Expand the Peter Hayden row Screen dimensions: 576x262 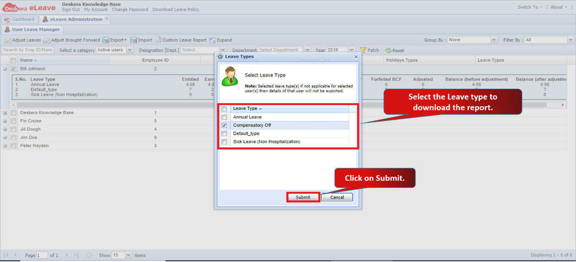click(x=5, y=146)
